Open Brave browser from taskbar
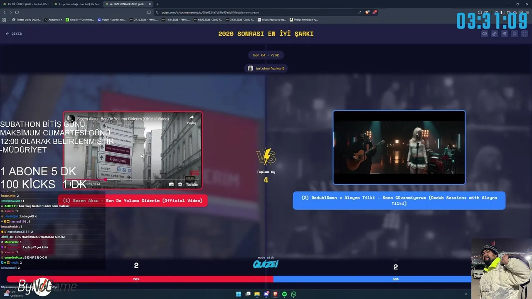The height and width of the screenshot is (299, 532). pos(275,294)
